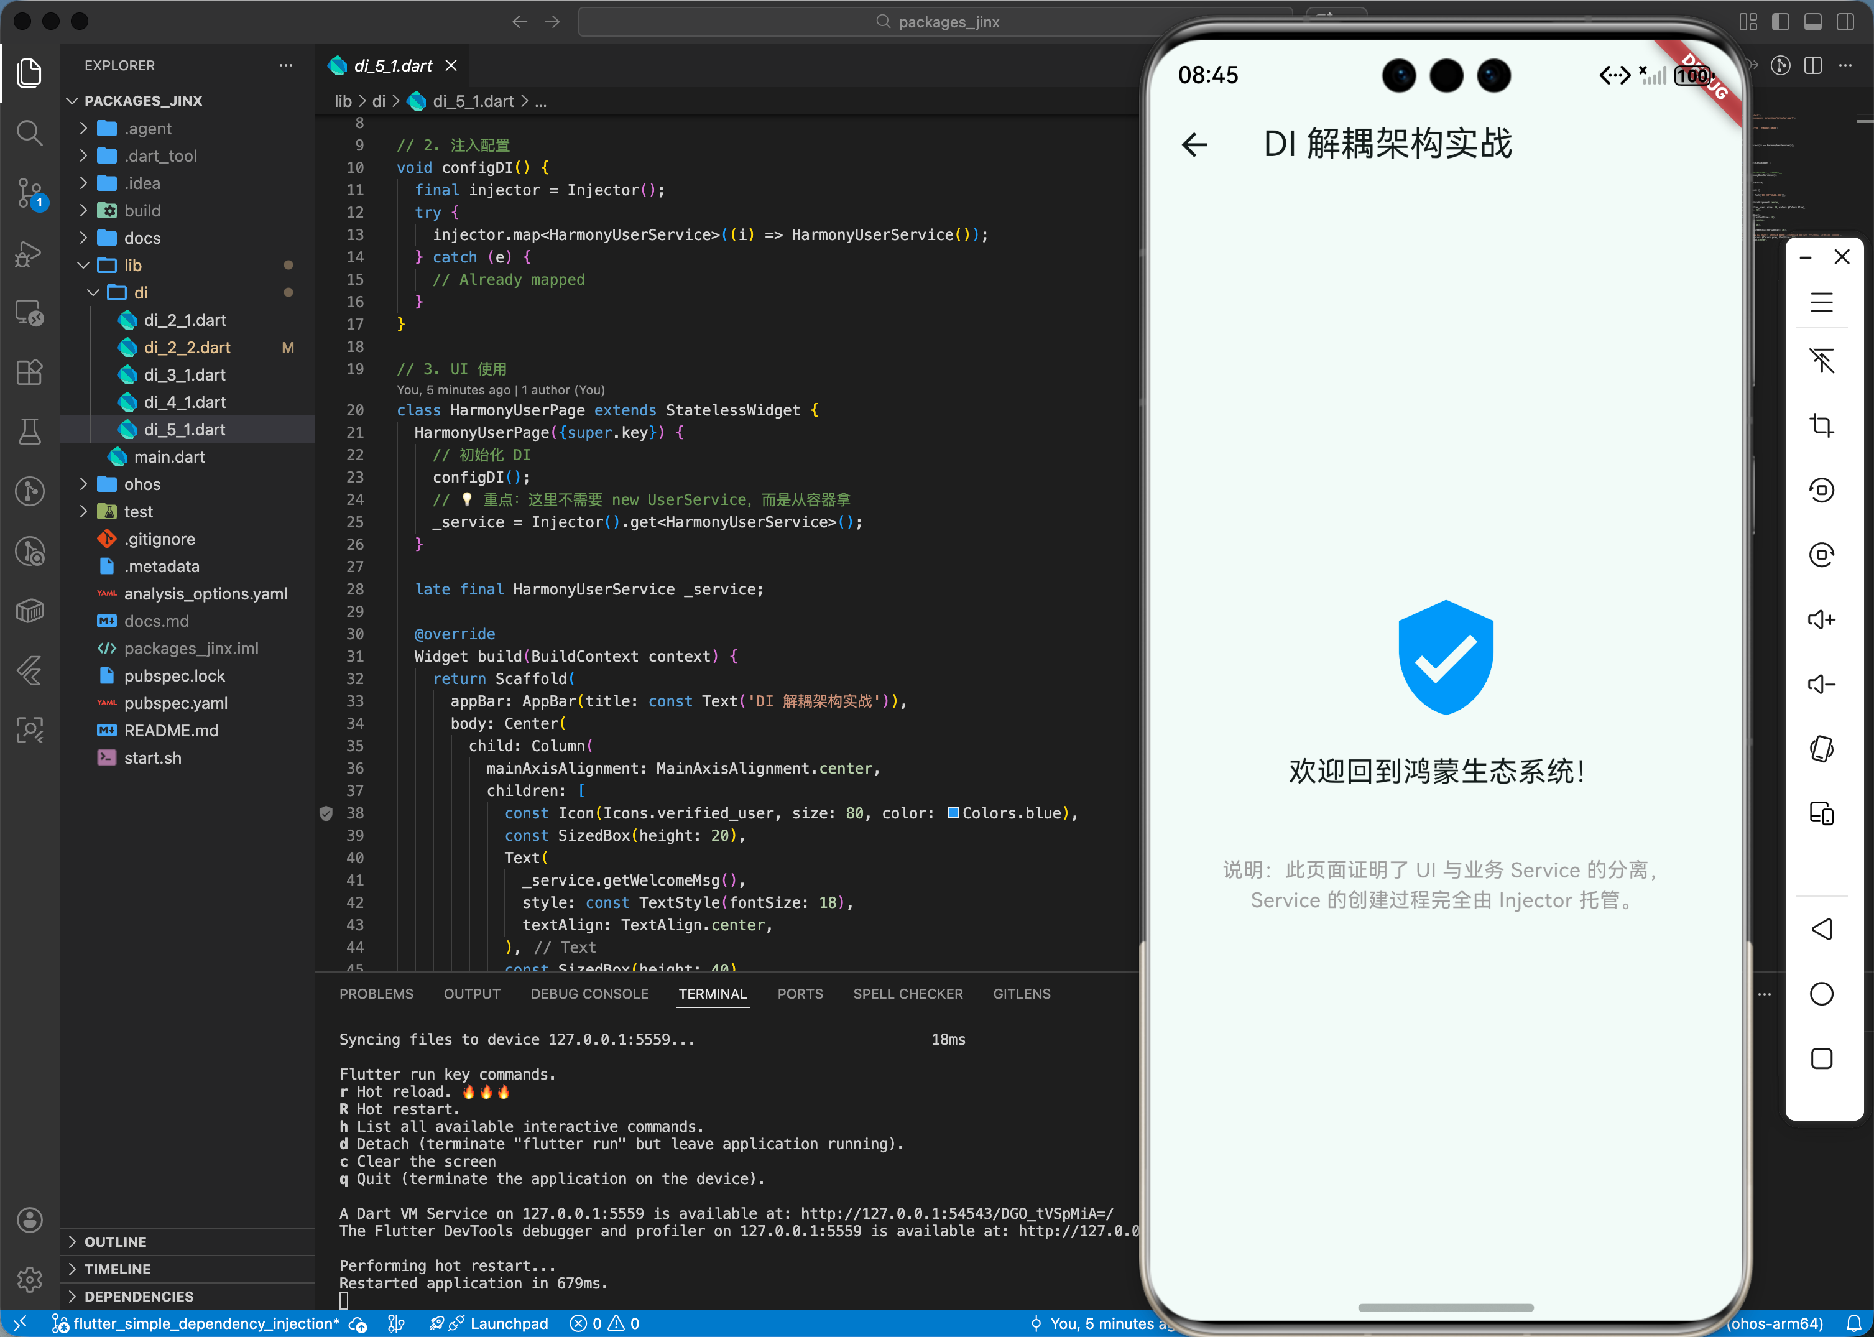Expand the OUTLINE section
This screenshot has height=1337, width=1874.
(x=115, y=1241)
